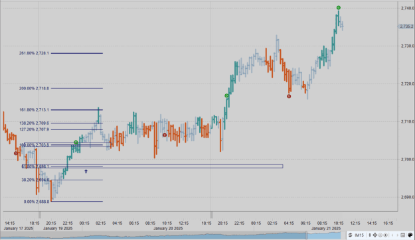Click the 138.20% 2,709.6 Fibonacci label
This screenshot has width=415, height=240.
click(34, 123)
